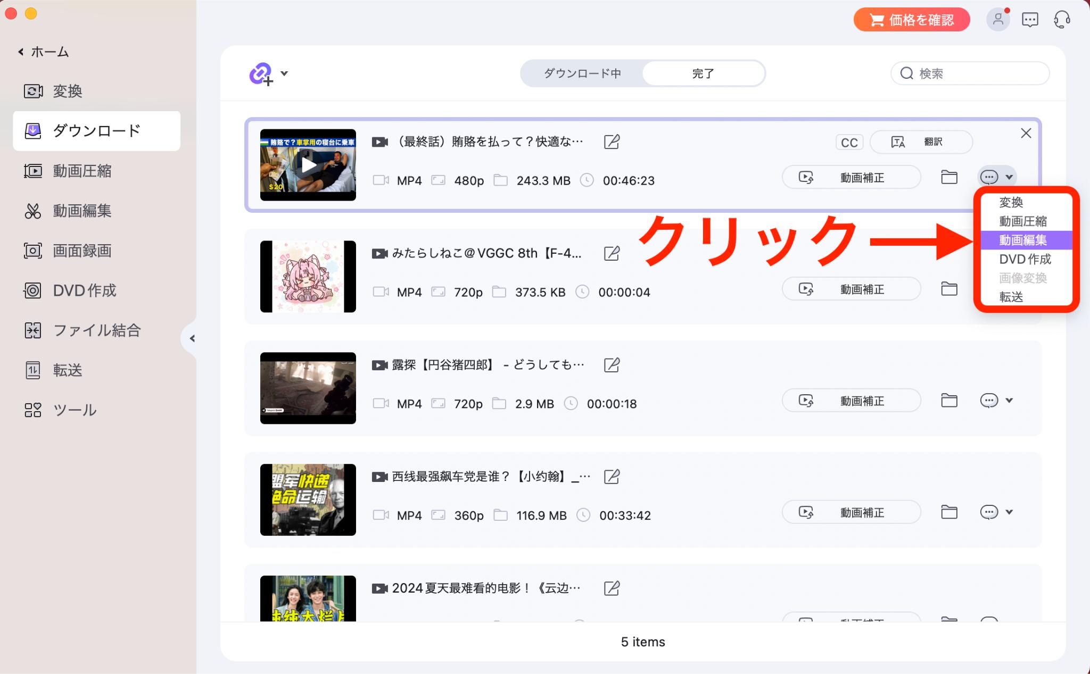The width and height of the screenshot is (1090, 674).
Task: Rename the 露探 video with edit icon
Action: [x=612, y=365]
